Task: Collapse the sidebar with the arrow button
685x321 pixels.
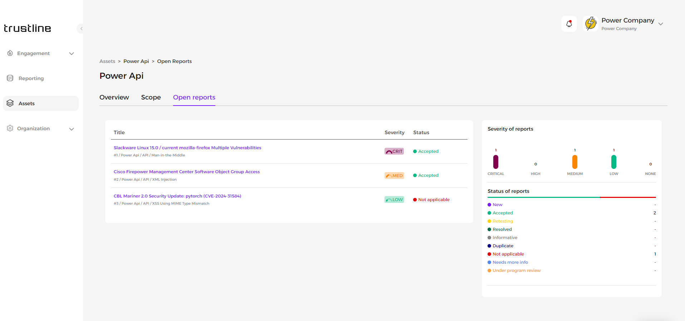Action: (81, 29)
